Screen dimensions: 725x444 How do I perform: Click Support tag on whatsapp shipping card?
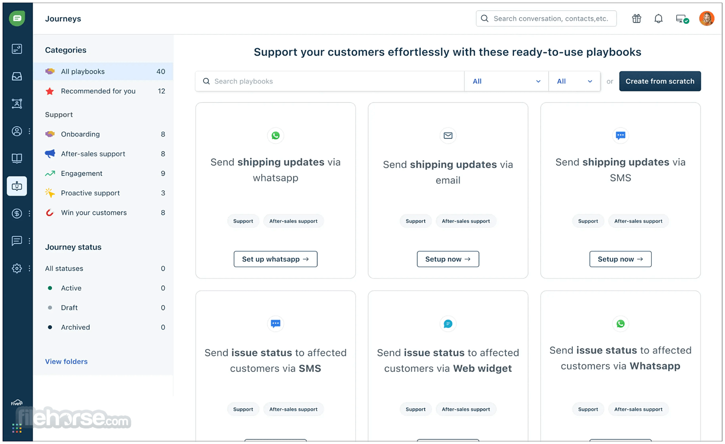[243, 221]
